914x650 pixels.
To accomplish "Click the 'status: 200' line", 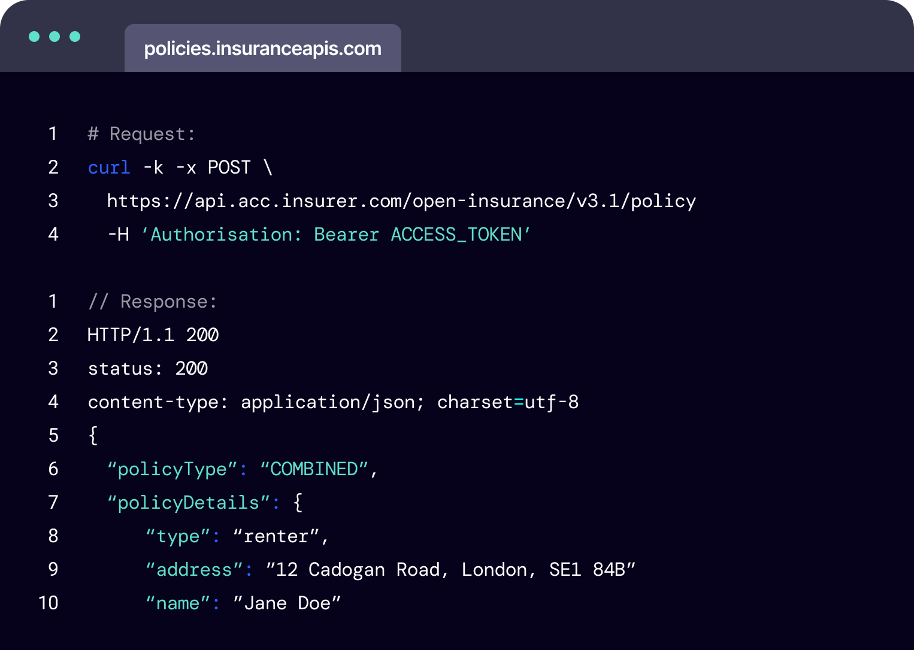I will [x=147, y=369].
